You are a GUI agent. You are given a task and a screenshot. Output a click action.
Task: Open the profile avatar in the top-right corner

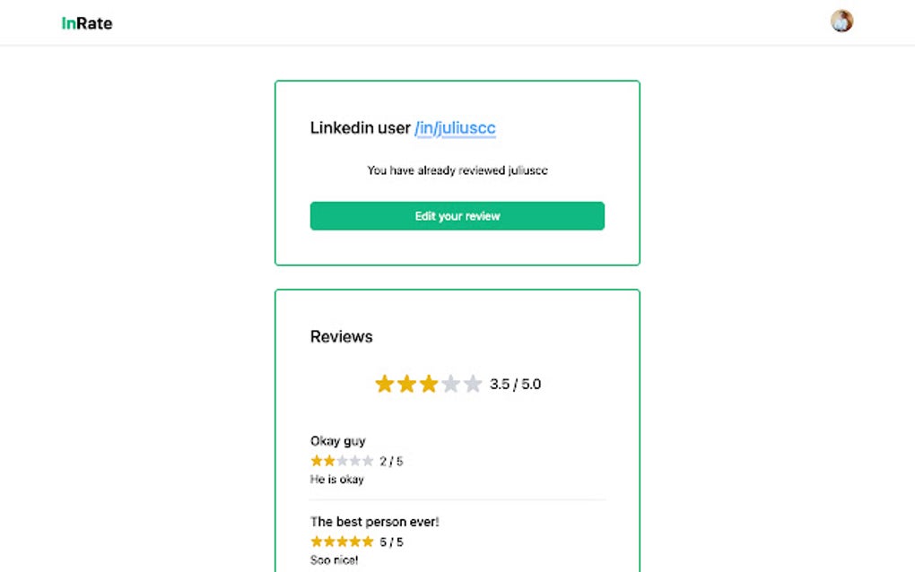(x=841, y=20)
